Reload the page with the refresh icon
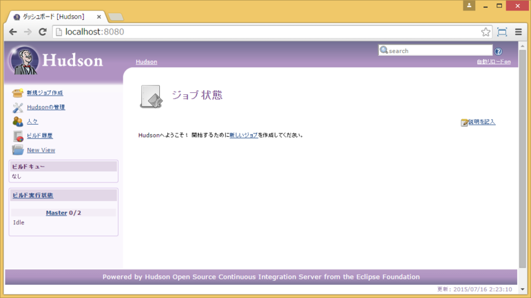The image size is (531, 298). pyautogui.click(x=42, y=32)
